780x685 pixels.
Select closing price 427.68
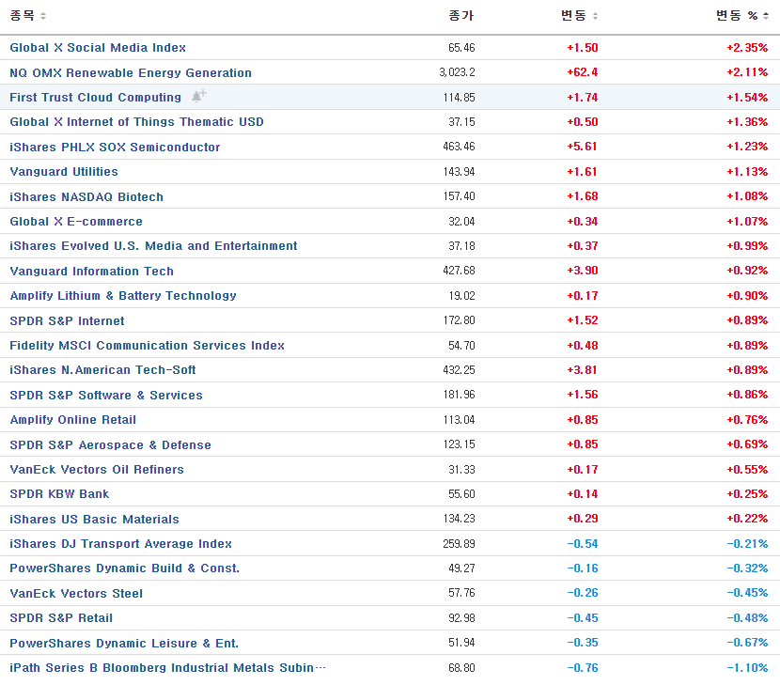(x=460, y=271)
